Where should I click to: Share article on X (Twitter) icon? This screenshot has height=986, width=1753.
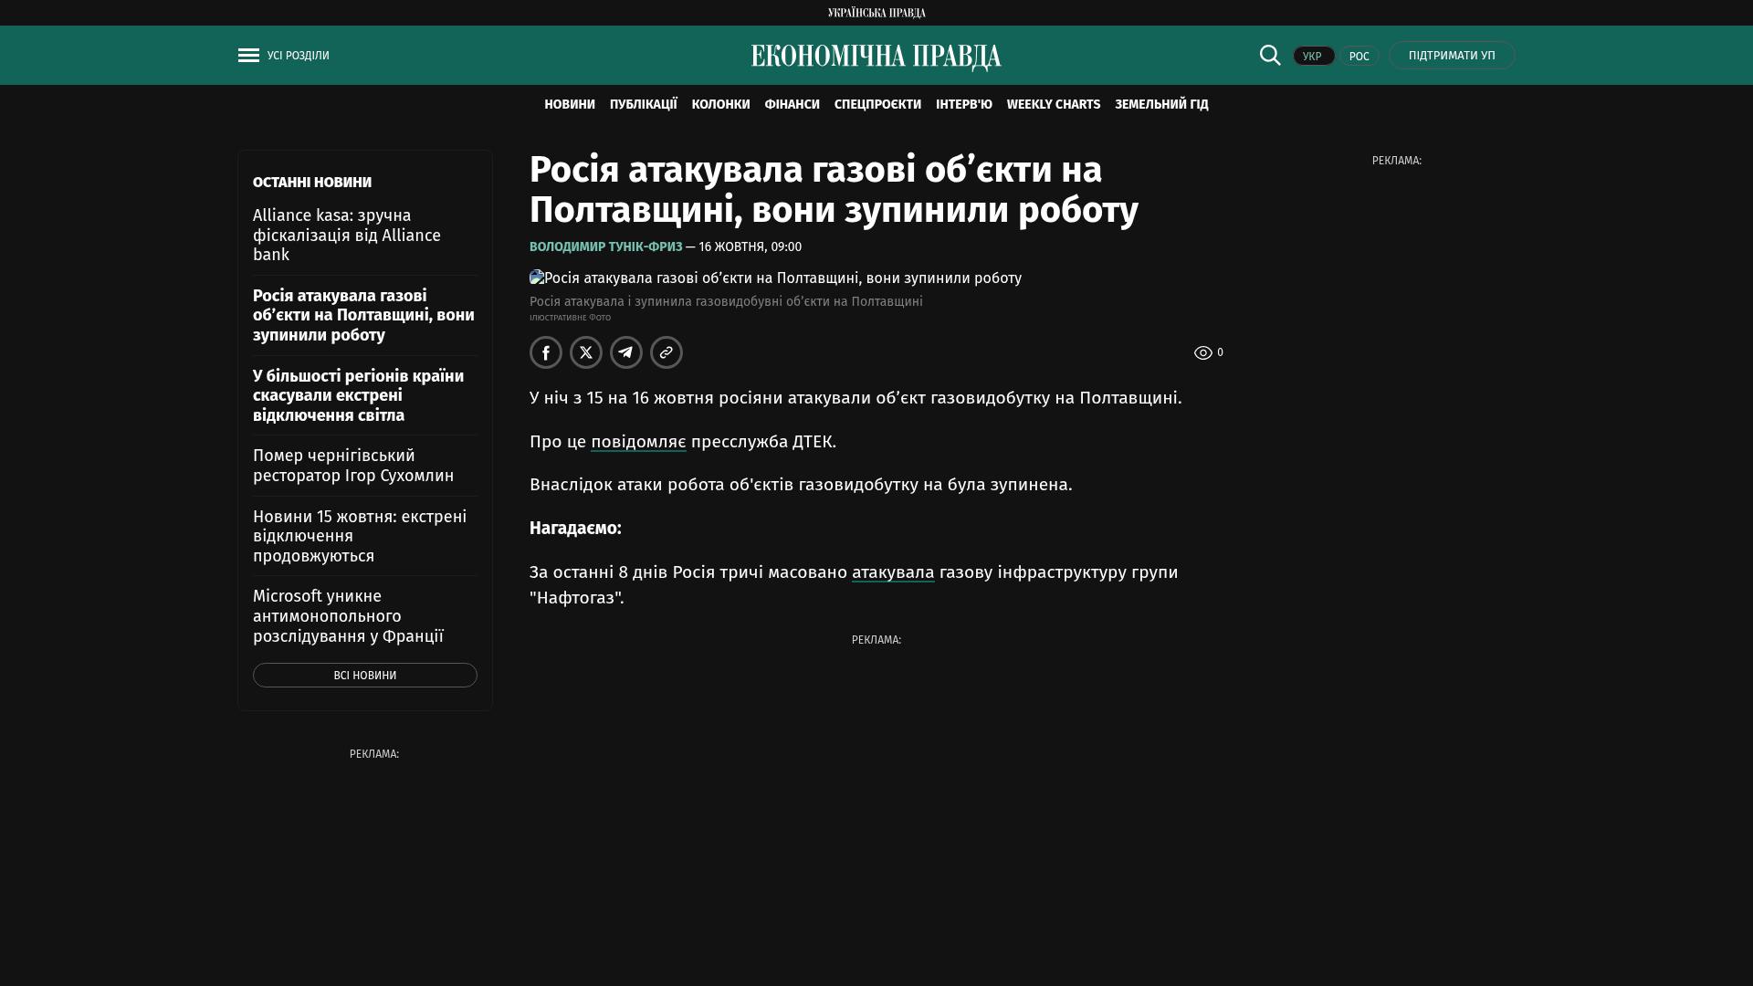point(586,352)
